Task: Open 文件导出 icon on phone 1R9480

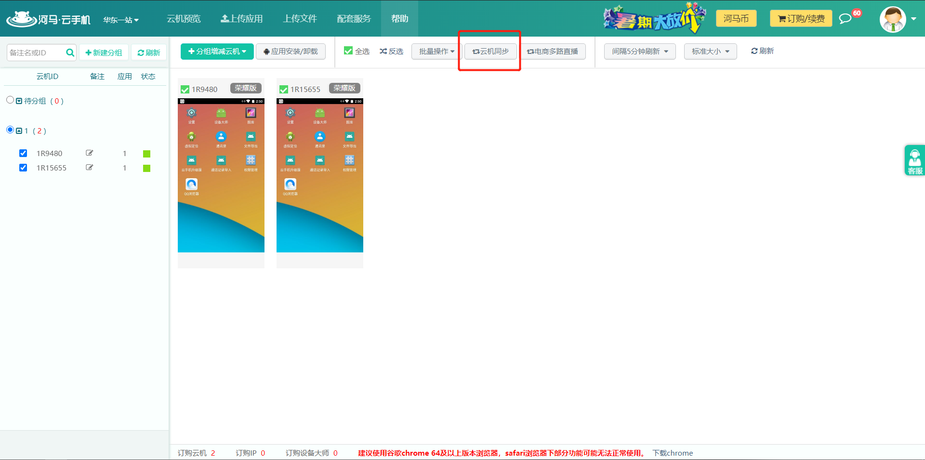Action: coord(251,137)
